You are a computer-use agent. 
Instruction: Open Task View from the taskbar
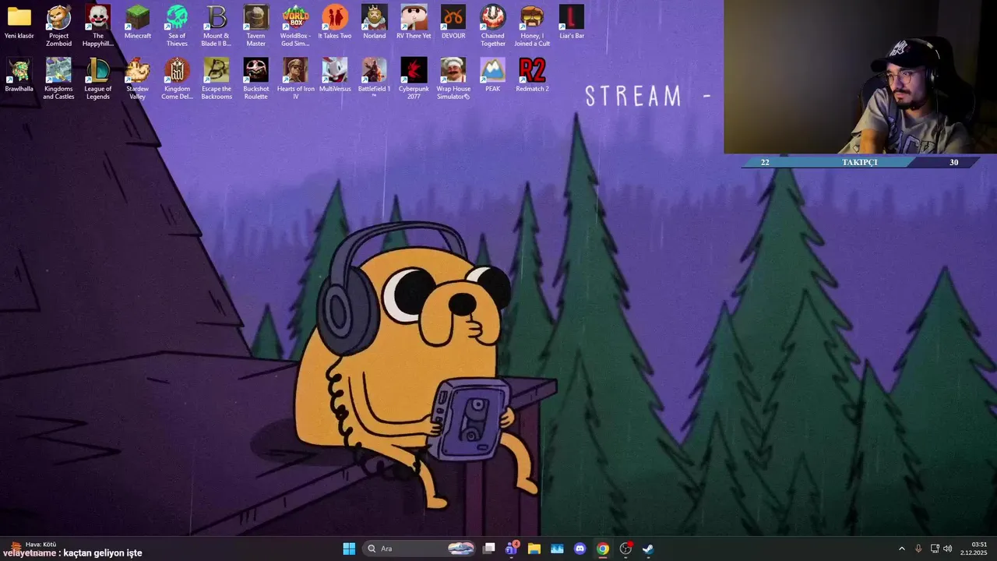489,549
